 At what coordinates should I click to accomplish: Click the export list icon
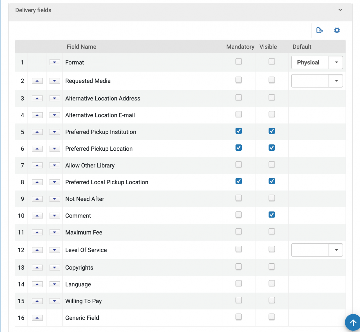click(319, 30)
